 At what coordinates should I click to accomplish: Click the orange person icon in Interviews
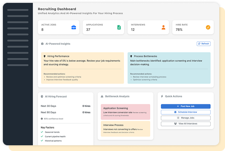pyautogui.click(x=163, y=27)
